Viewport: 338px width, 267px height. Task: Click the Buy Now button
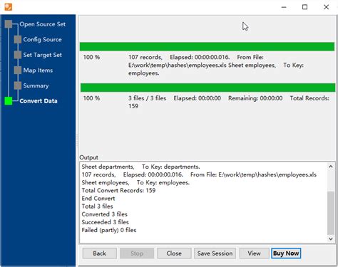tap(286, 253)
